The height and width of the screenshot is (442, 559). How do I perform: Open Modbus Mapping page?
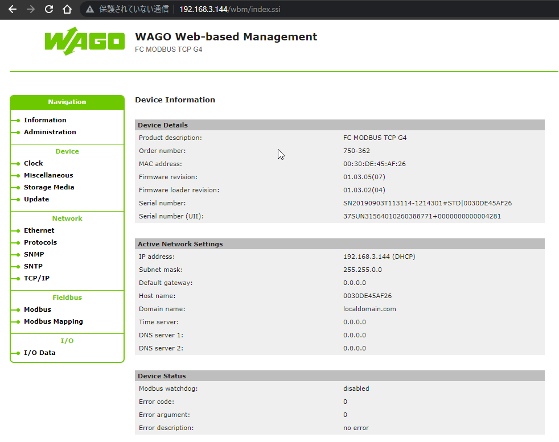point(54,321)
